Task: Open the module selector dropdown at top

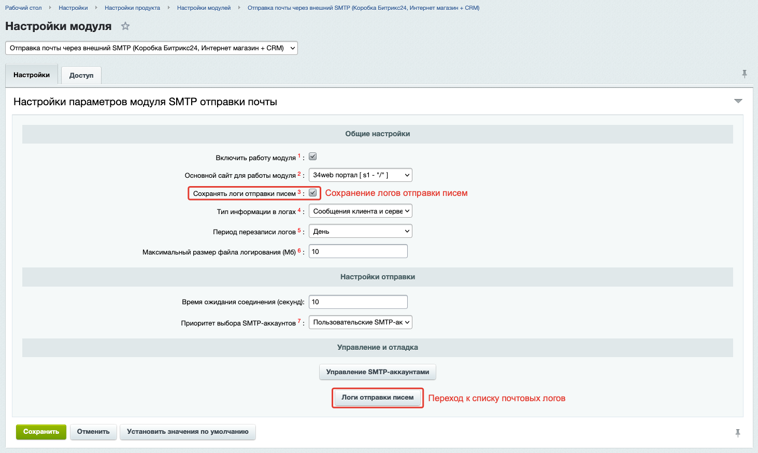Action: click(151, 48)
